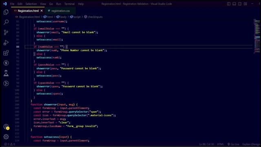Click the "Phone Number cannot be blank" string
The image size is (261, 147).
pos(82,50)
